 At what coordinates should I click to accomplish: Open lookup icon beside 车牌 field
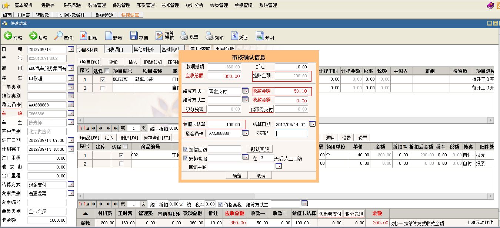pos(71,113)
